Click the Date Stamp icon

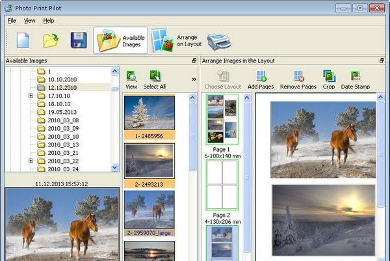356,79
